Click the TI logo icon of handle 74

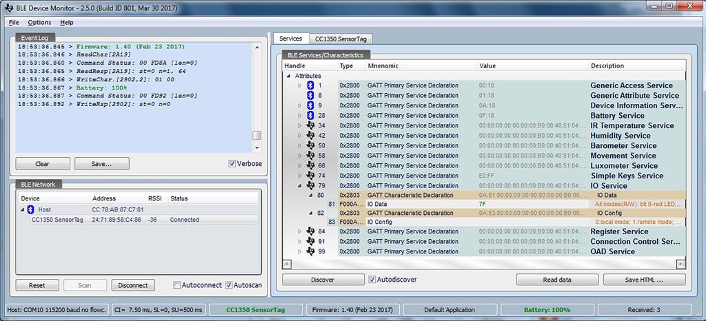click(310, 176)
